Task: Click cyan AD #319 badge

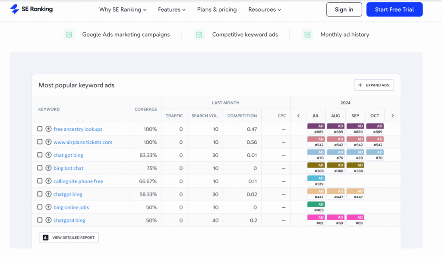Action: tap(316, 181)
